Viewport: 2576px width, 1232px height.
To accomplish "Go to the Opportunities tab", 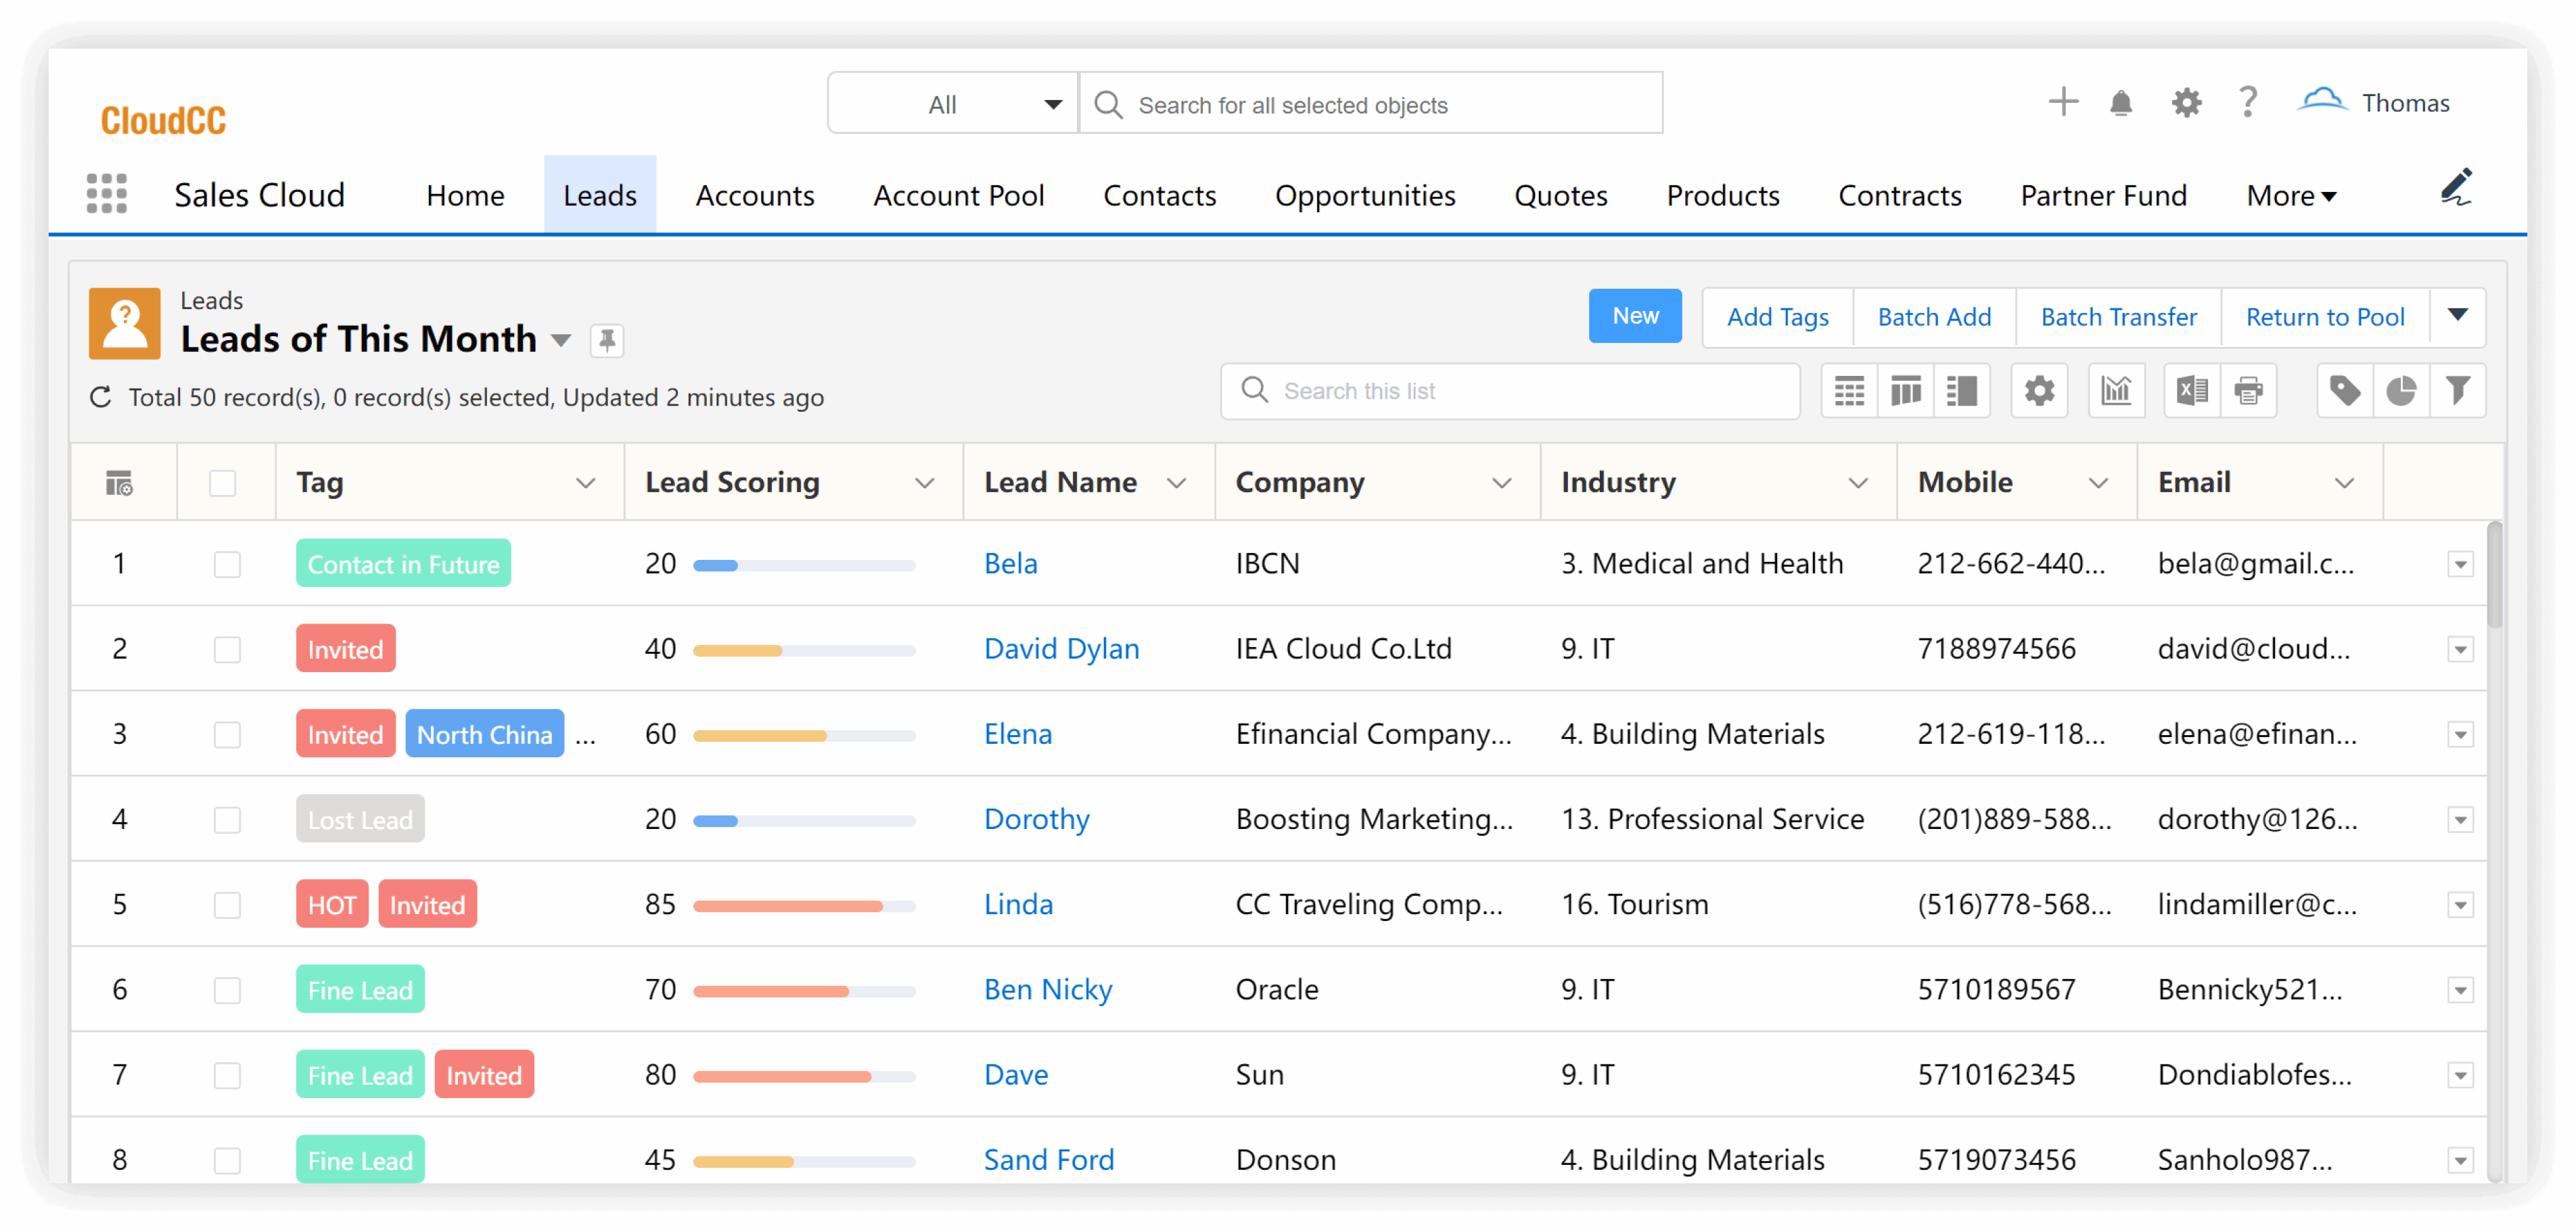I will [1364, 196].
